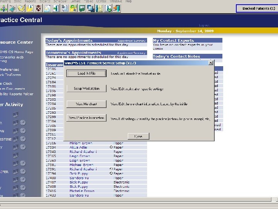
Task: Click the Setup Workstation button
Action: tap(86, 88)
